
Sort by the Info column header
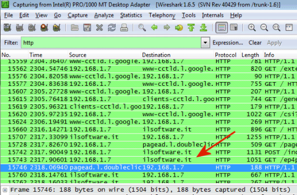(280, 55)
